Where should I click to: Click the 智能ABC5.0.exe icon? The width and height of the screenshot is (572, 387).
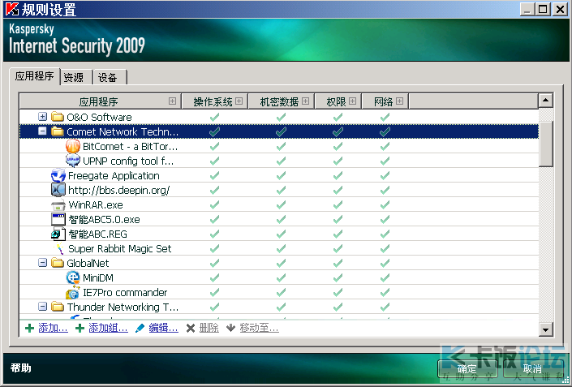[58, 219]
